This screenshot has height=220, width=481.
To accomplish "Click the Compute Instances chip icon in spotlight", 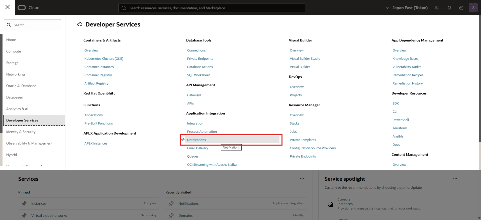I will click(331, 205).
